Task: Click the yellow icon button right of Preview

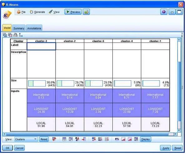Action: click(86, 12)
